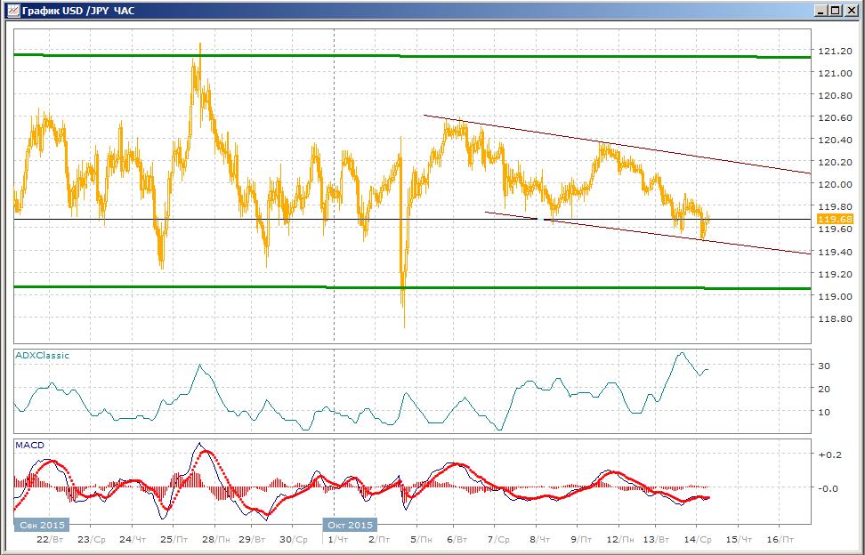
Task: Click the 16/Пт date label
Action: click(x=780, y=540)
